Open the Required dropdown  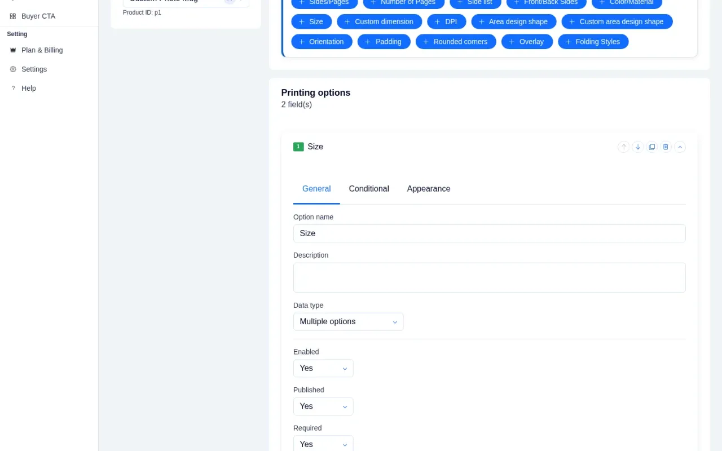(x=323, y=444)
